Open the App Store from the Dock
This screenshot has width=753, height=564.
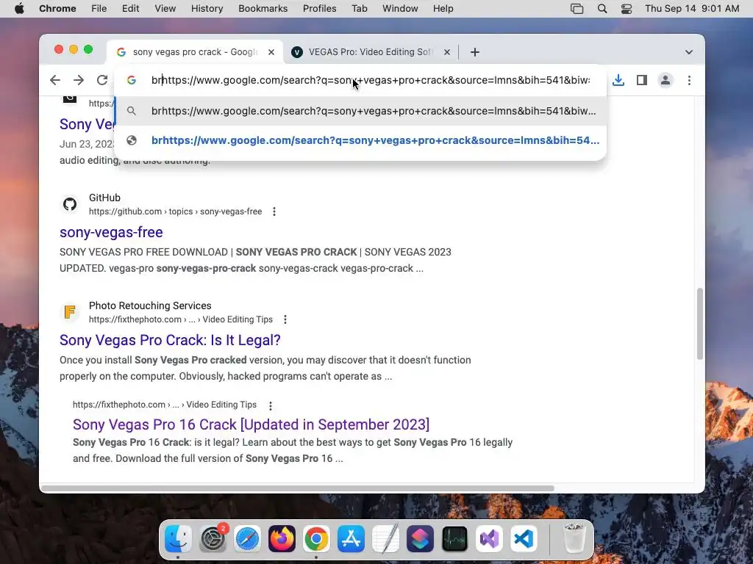tap(351, 538)
